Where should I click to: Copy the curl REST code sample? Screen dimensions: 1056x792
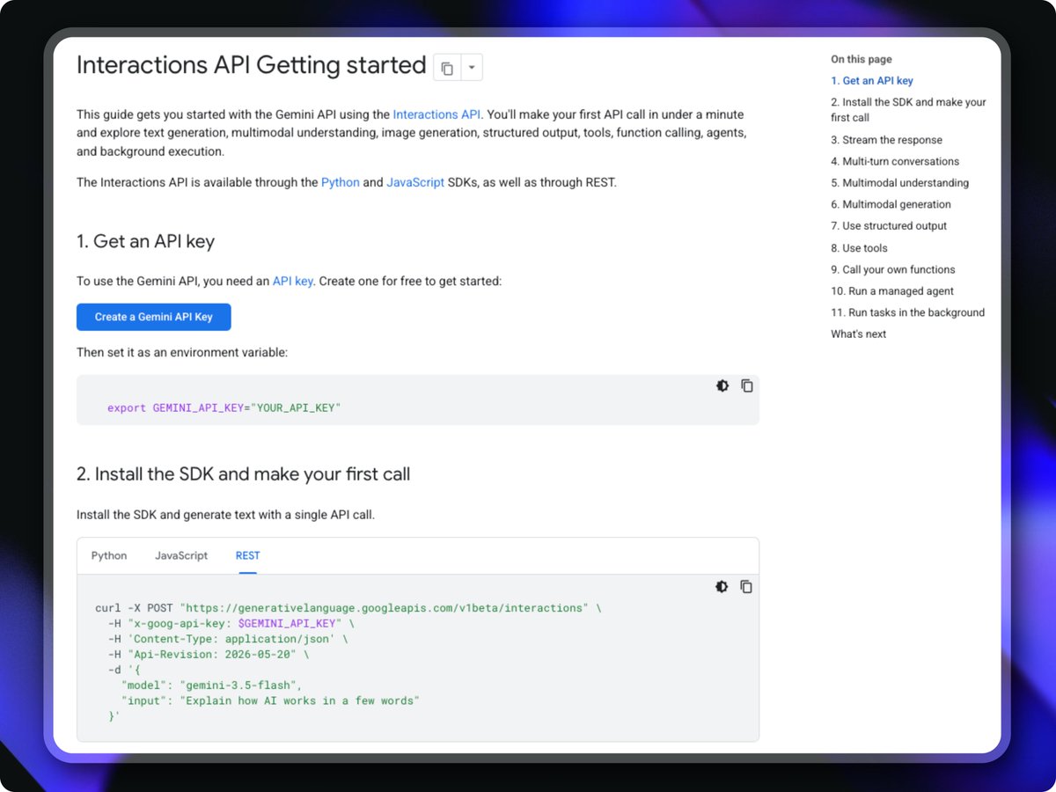tap(746, 587)
